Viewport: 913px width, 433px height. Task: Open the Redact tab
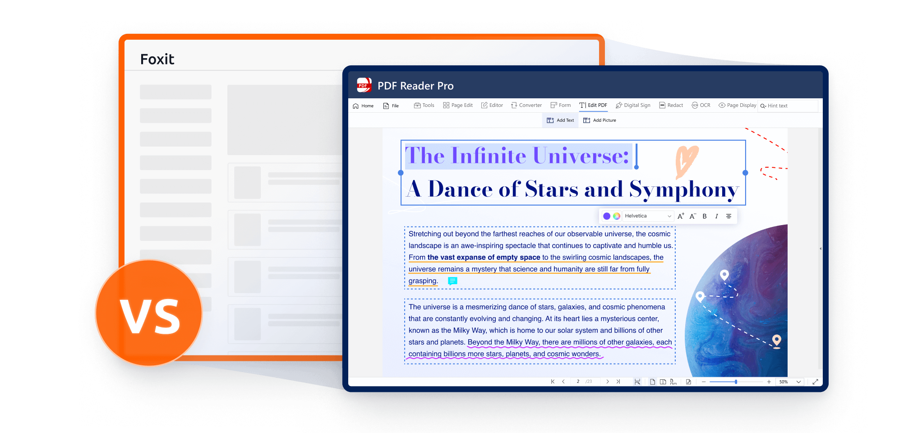click(x=671, y=105)
